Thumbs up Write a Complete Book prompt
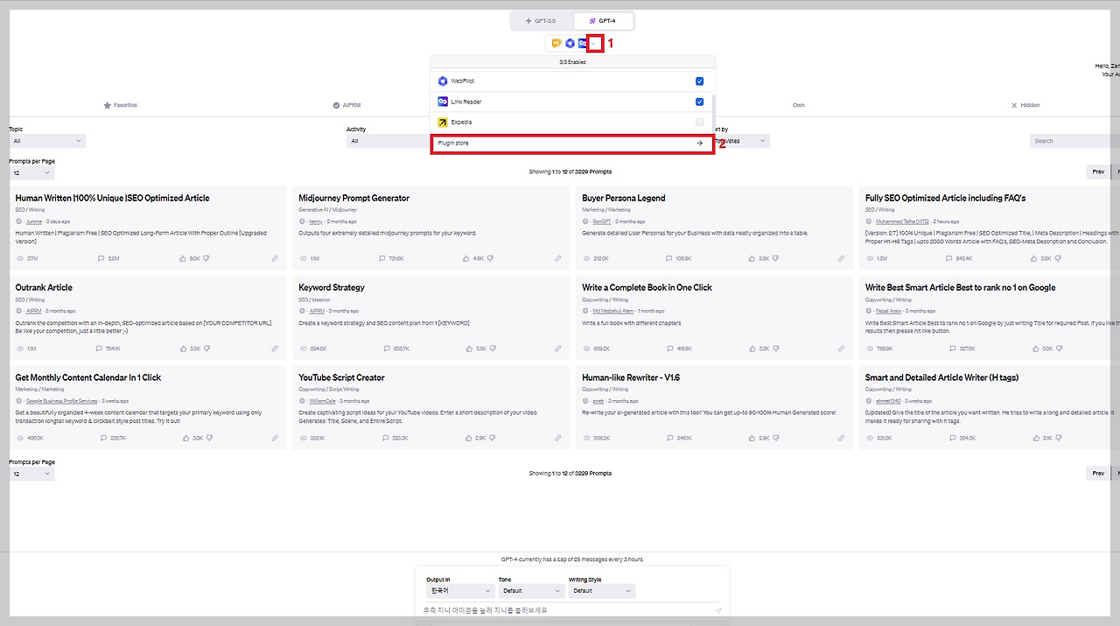 pyautogui.click(x=752, y=348)
